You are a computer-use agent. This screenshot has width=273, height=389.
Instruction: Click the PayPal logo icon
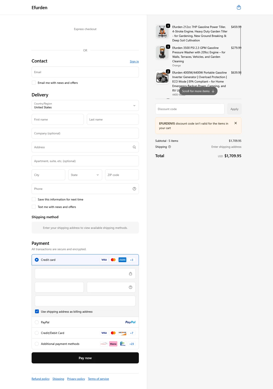tap(130, 322)
